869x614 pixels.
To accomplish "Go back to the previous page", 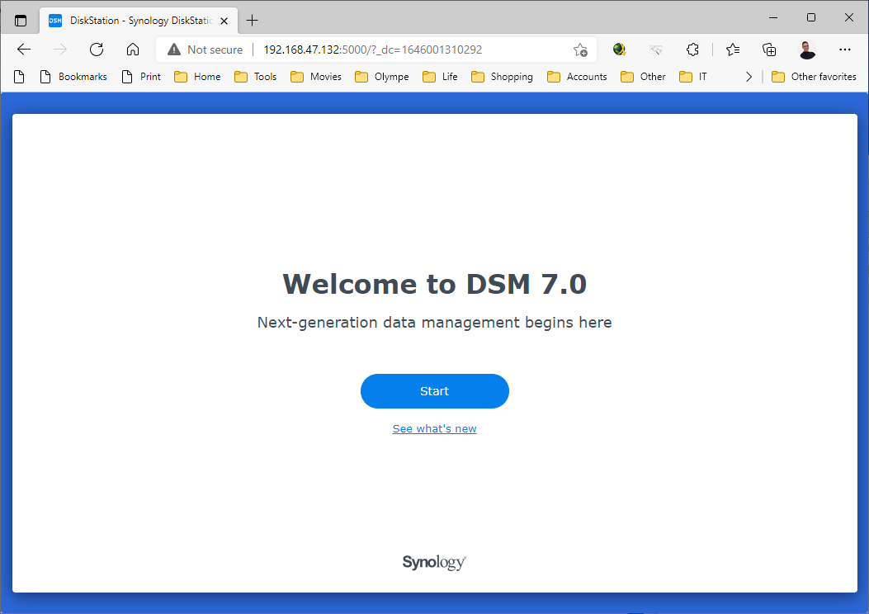I will click(24, 50).
